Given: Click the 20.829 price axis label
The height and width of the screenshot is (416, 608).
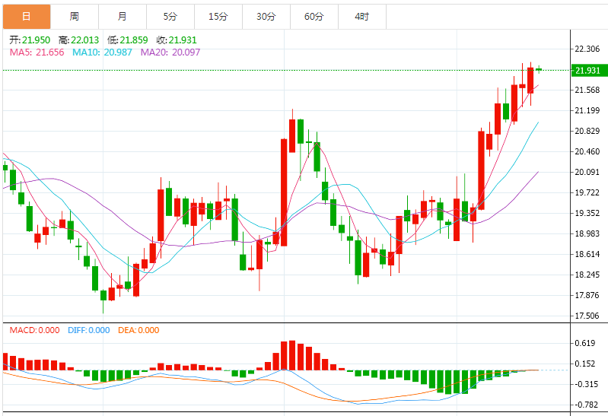Looking at the screenshot, I should [x=587, y=131].
